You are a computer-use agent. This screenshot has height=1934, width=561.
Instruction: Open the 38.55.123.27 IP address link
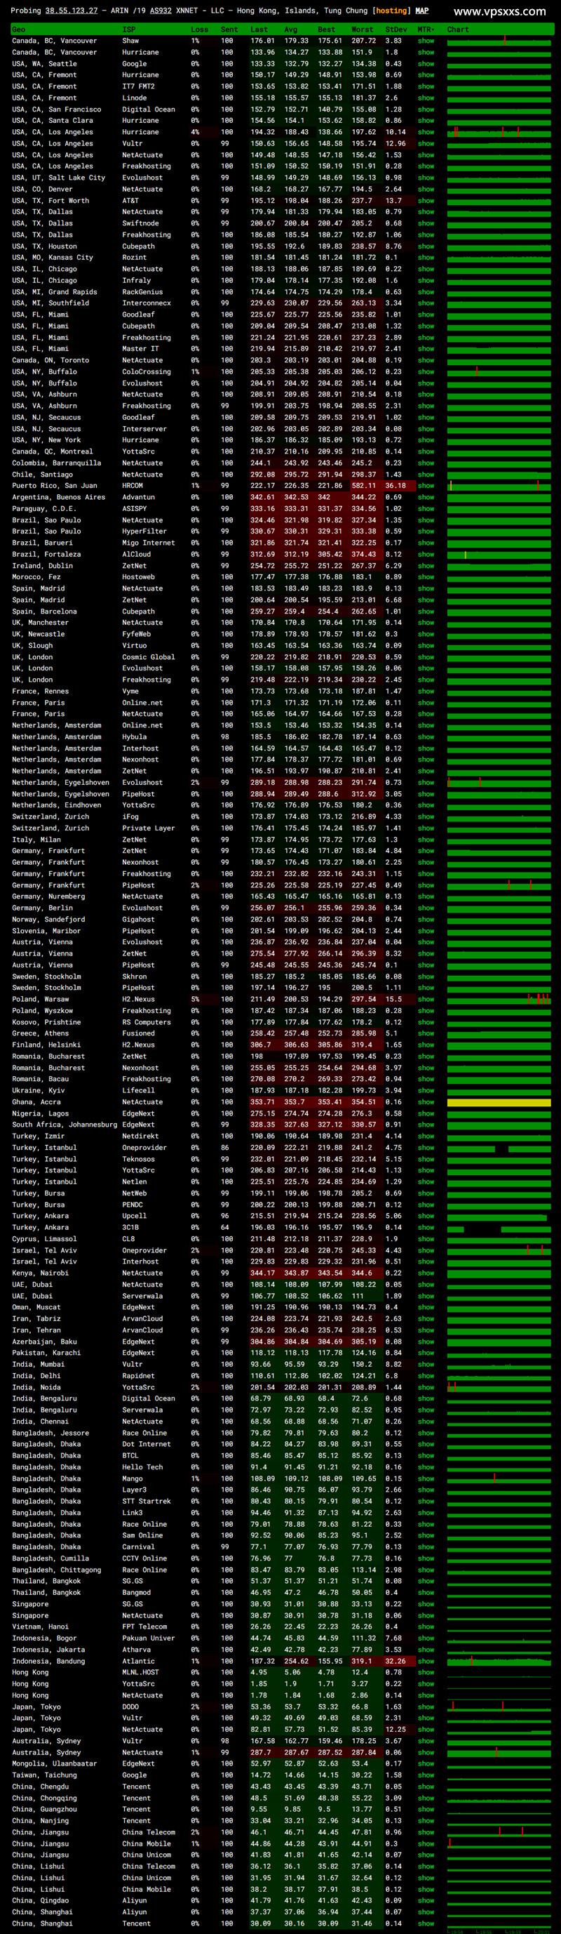[x=72, y=11]
